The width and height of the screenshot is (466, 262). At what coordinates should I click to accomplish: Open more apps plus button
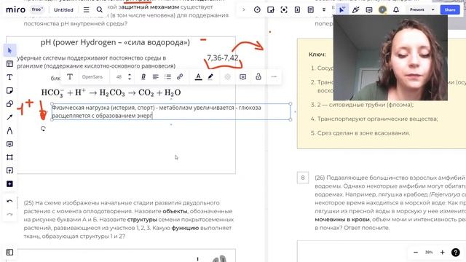pyautogui.click(x=9, y=184)
